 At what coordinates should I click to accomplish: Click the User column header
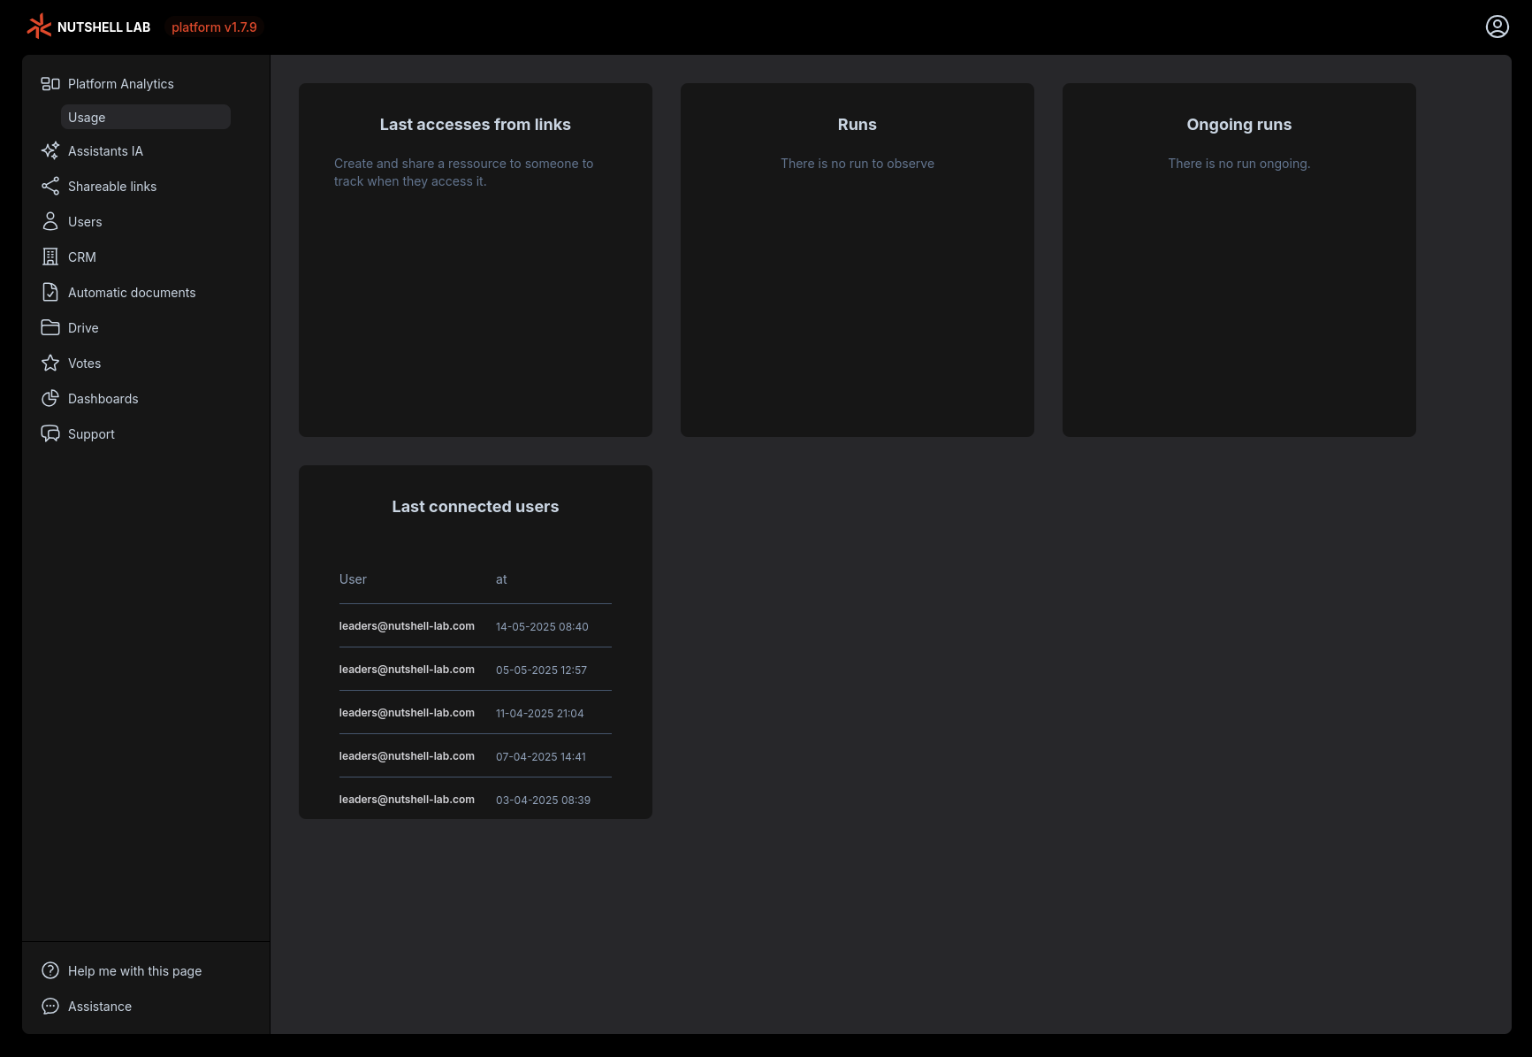[353, 579]
